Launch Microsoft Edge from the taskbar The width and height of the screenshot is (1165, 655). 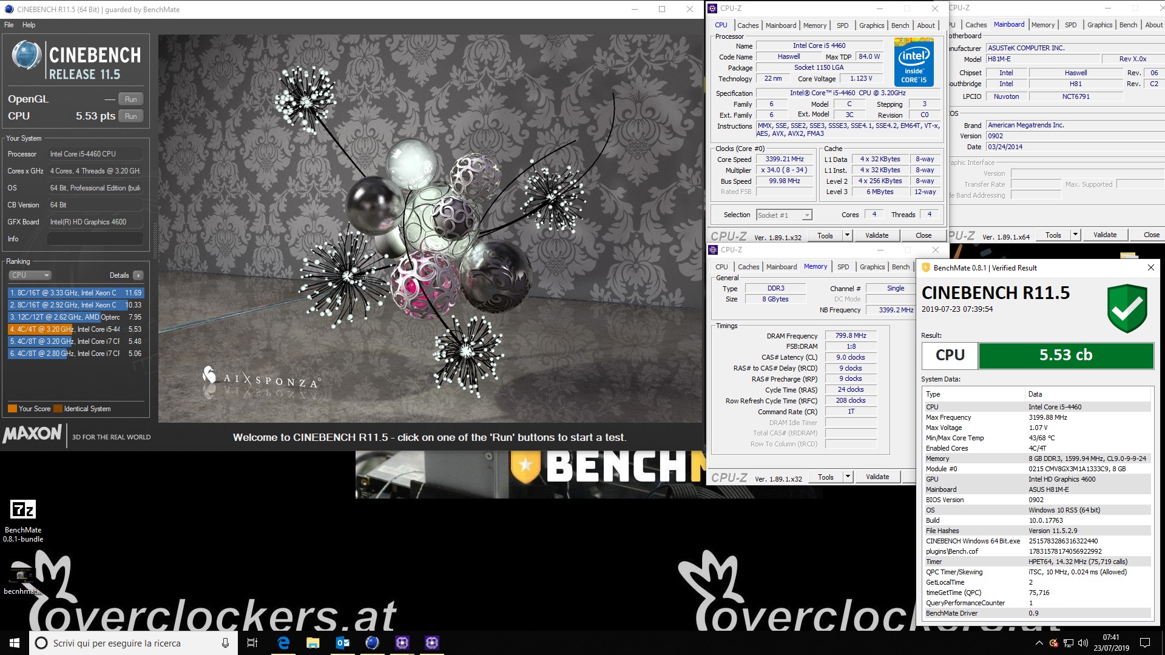point(283,643)
